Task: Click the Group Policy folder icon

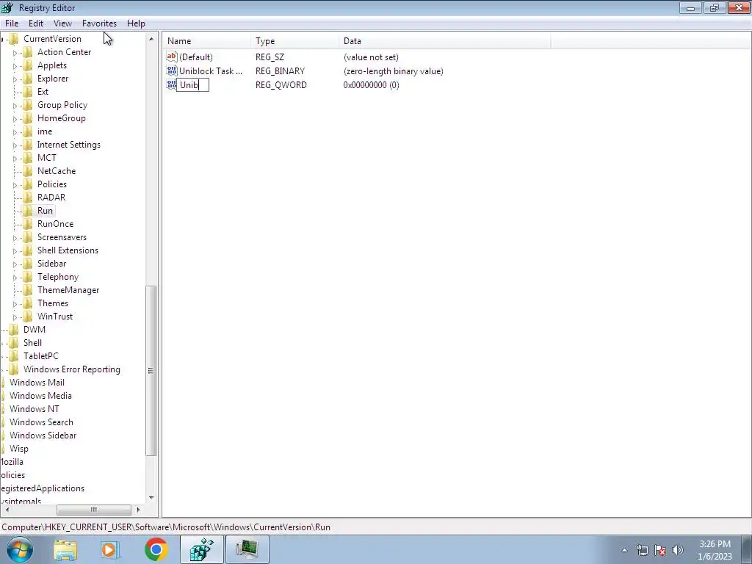Action: [x=28, y=104]
